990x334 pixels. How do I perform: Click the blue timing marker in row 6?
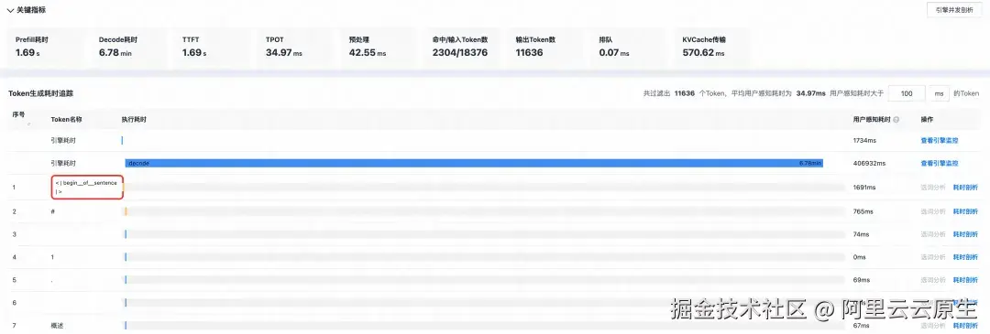coord(126,303)
